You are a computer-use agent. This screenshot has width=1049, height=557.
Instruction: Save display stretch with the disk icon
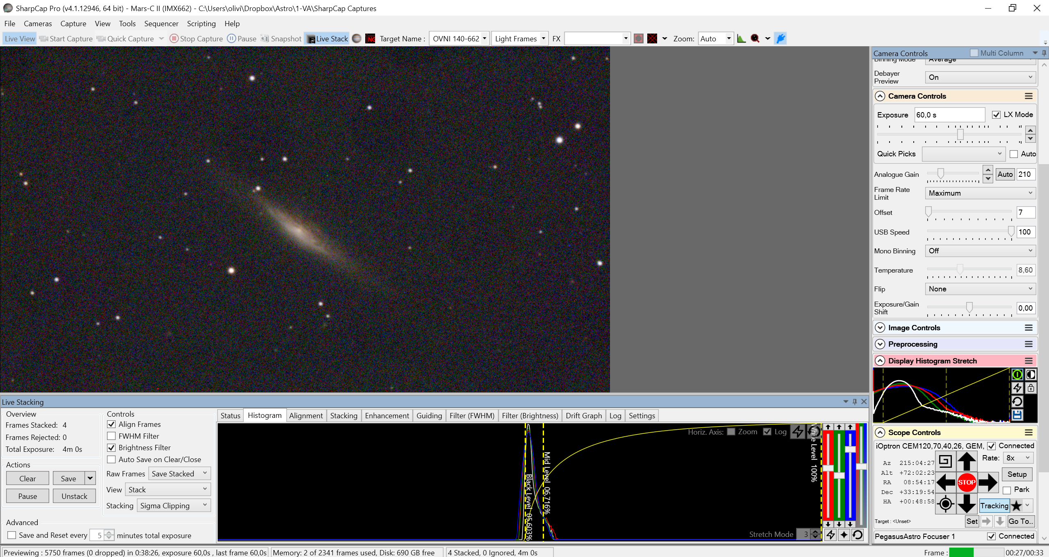point(1017,415)
